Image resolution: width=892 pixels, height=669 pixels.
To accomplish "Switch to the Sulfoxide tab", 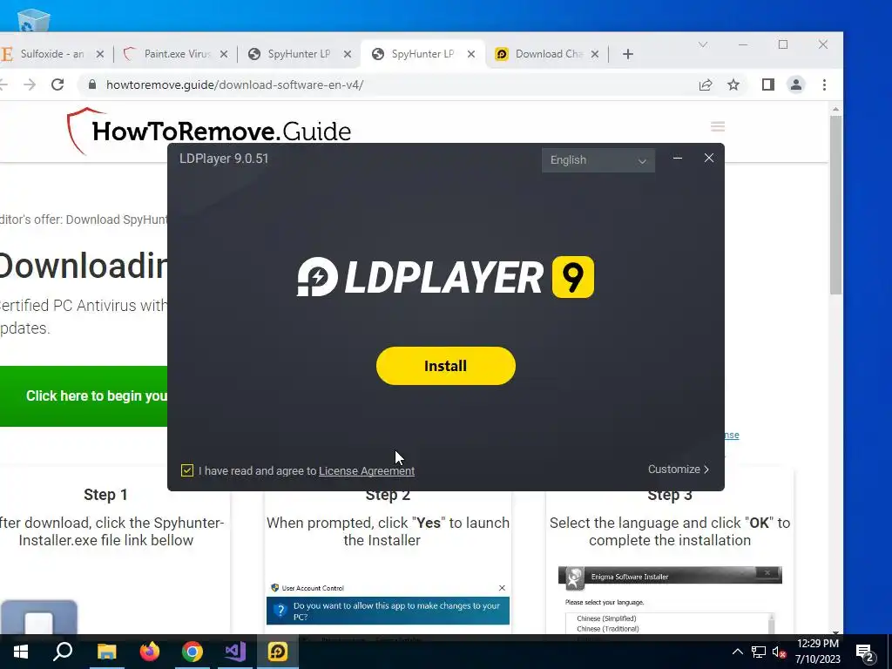I will pos(51,54).
